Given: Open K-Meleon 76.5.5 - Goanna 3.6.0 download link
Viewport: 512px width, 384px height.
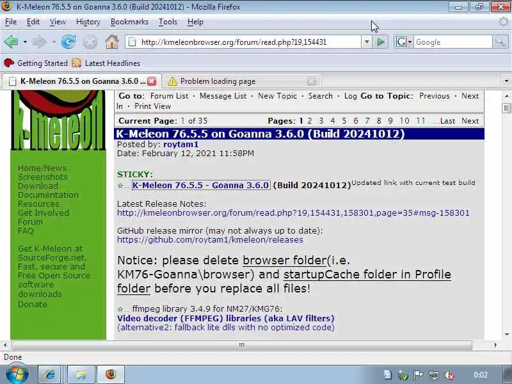Looking at the screenshot, I should 201,185.
